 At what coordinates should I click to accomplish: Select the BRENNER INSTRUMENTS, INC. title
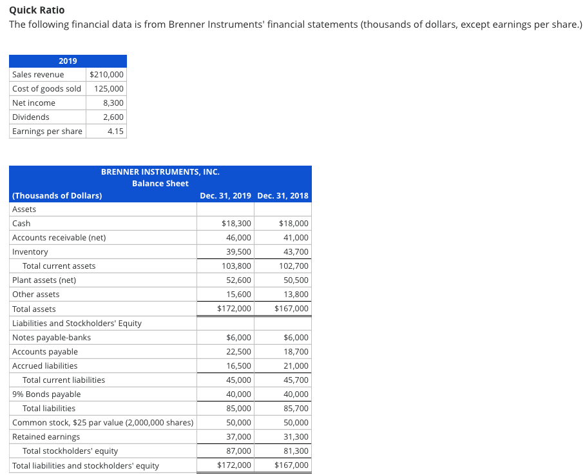160,171
